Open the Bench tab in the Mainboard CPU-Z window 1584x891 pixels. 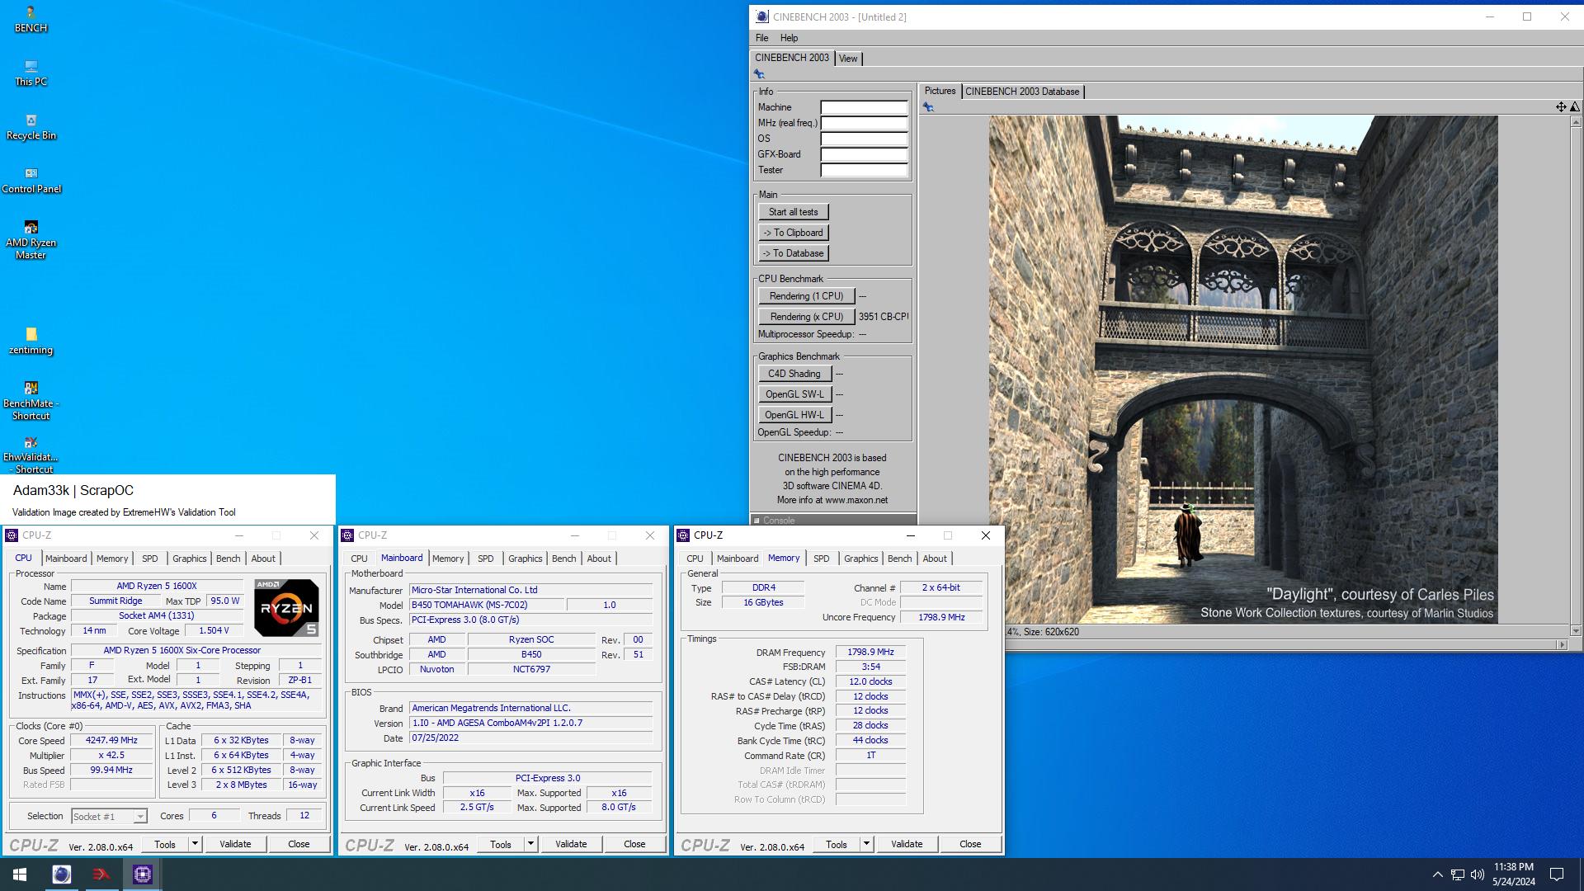point(563,559)
